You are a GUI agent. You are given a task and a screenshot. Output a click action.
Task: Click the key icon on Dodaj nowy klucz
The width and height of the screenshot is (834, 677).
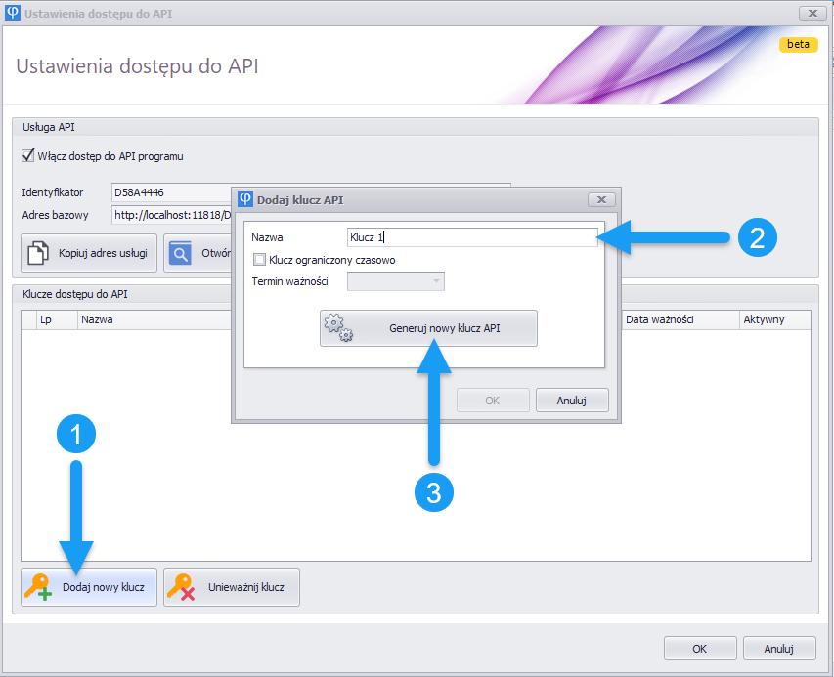39,587
